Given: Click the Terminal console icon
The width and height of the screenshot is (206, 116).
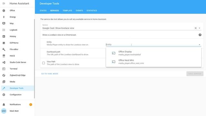Looking at the screenshot, I should pos(4,69).
